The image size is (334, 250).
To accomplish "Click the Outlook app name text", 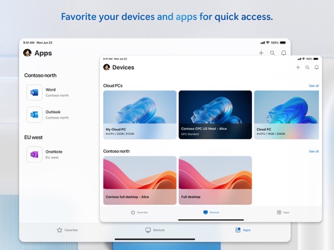I will (53, 112).
